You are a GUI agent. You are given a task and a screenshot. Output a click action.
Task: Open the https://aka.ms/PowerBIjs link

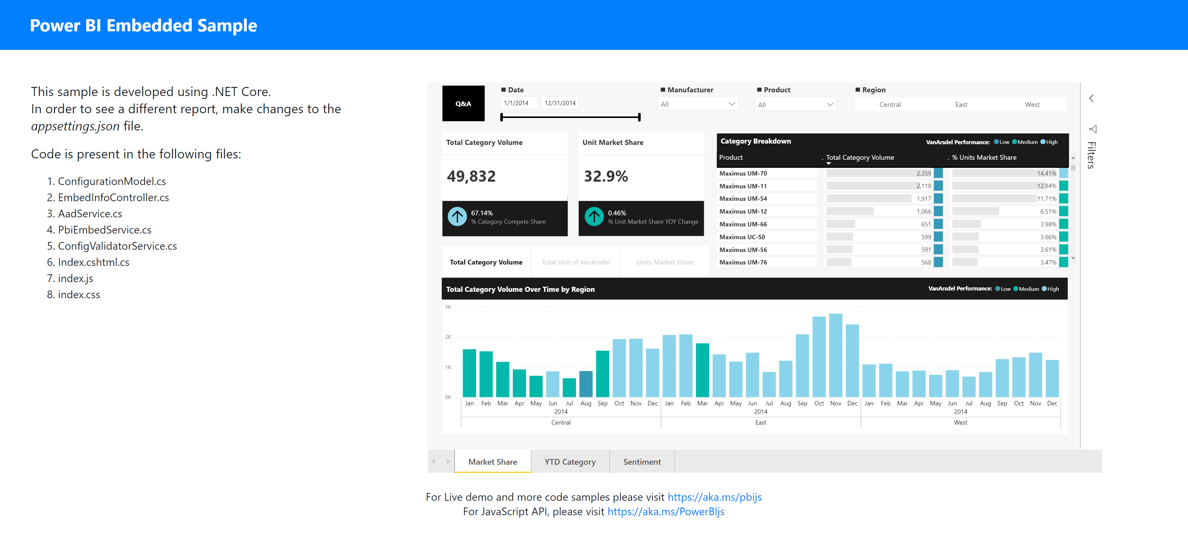(665, 512)
